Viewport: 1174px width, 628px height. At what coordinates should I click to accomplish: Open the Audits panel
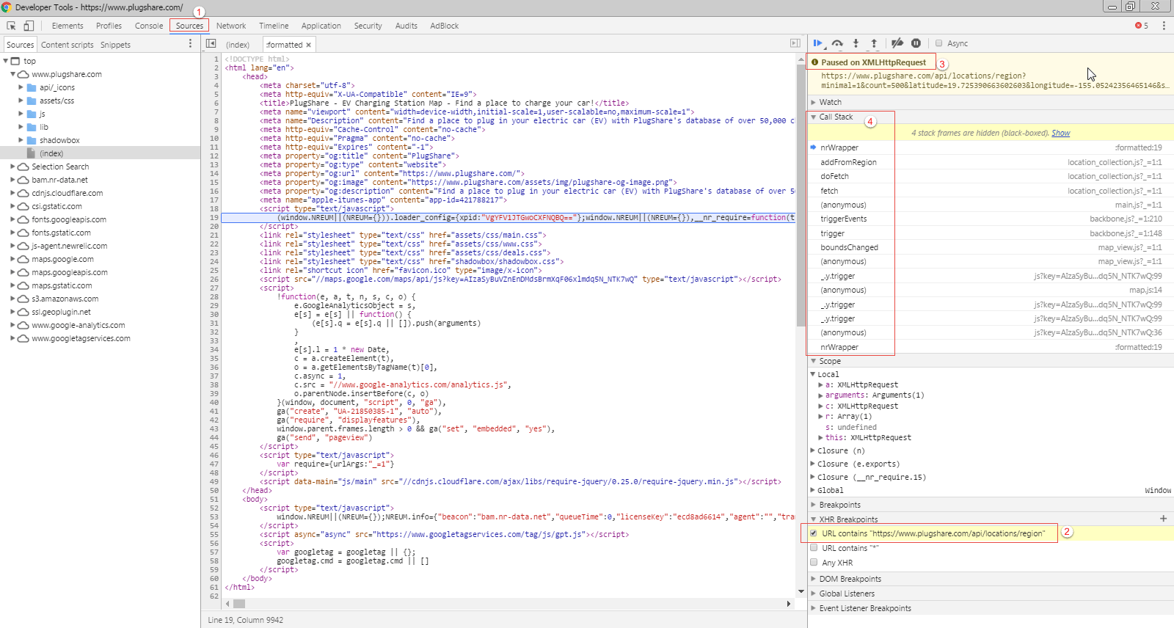406,26
